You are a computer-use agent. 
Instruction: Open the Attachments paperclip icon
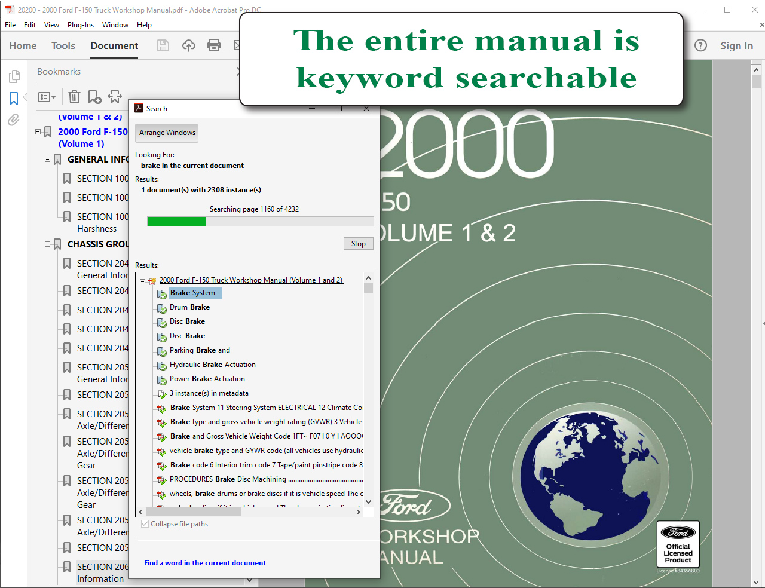tap(14, 120)
